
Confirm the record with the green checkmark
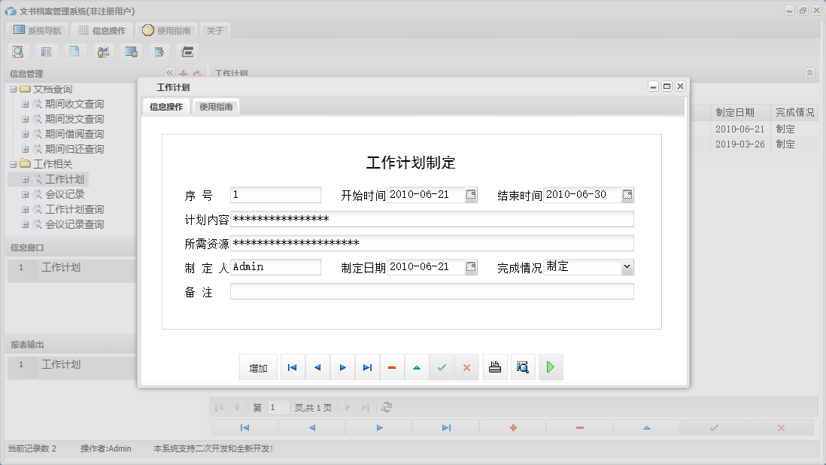coord(442,367)
